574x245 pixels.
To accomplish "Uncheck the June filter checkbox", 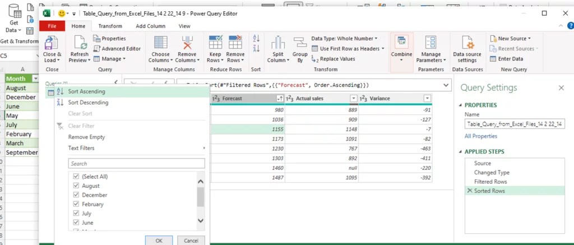I will pyautogui.click(x=76, y=223).
